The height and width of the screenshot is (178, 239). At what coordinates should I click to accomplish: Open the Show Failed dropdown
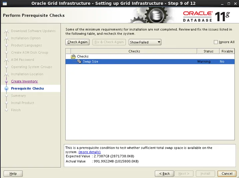[x=145, y=42]
